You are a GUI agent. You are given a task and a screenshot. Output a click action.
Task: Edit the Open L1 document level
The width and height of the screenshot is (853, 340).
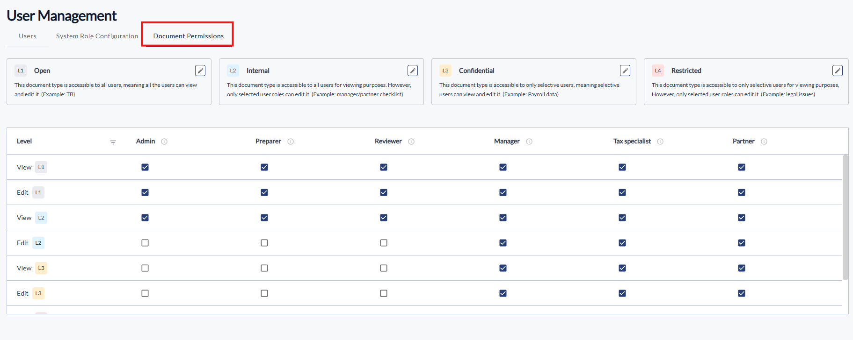click(x=200, y=71)
